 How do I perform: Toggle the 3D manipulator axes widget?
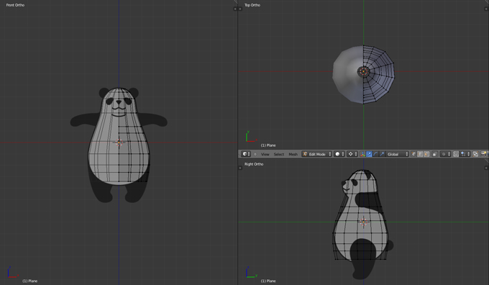tap(362, 154)
